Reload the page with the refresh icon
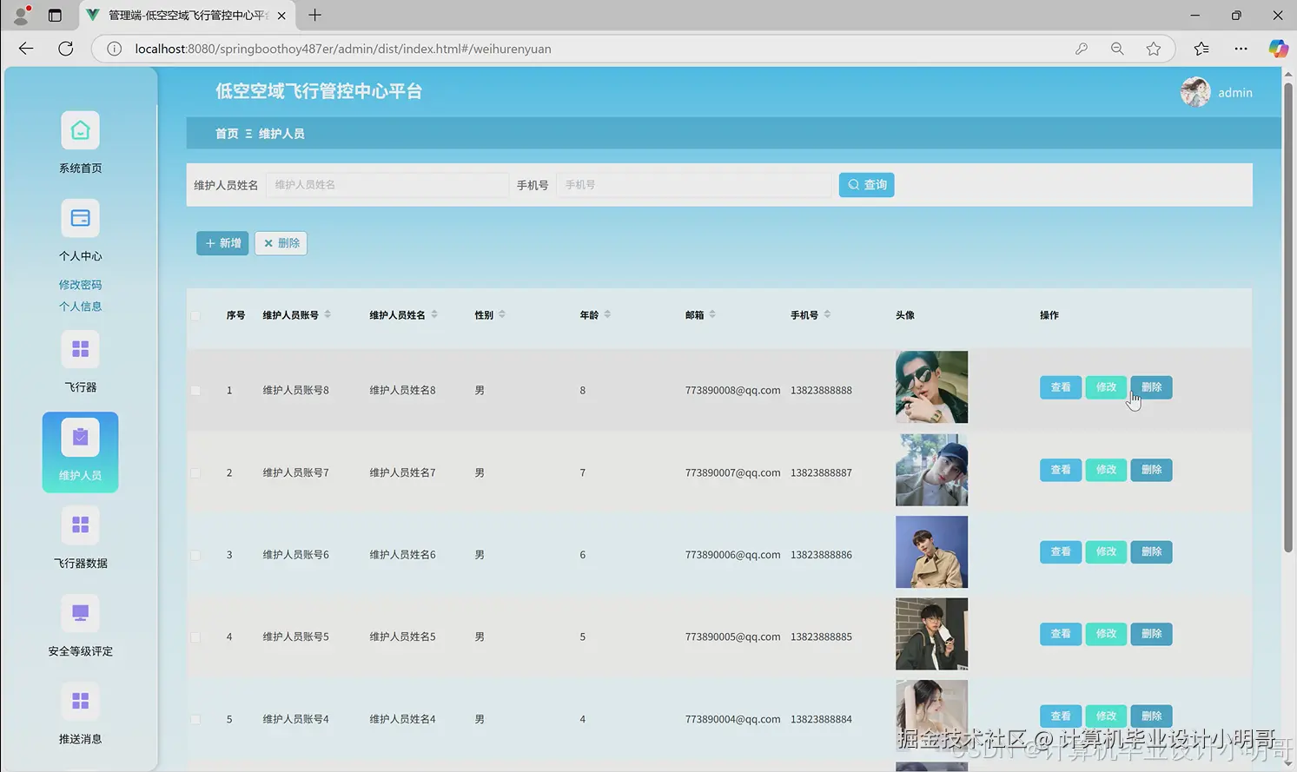The width and height of the screenshot is (1297, 772). (x=65, y=49)
